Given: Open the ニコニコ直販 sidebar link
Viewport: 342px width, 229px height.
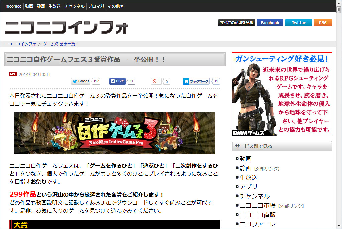Looking at the screenshot, I should coord(258,215).
